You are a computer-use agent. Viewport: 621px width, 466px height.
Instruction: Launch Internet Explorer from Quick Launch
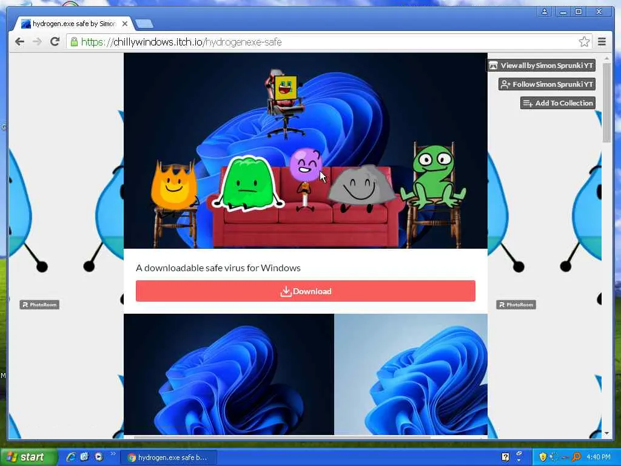pos(71,457)
